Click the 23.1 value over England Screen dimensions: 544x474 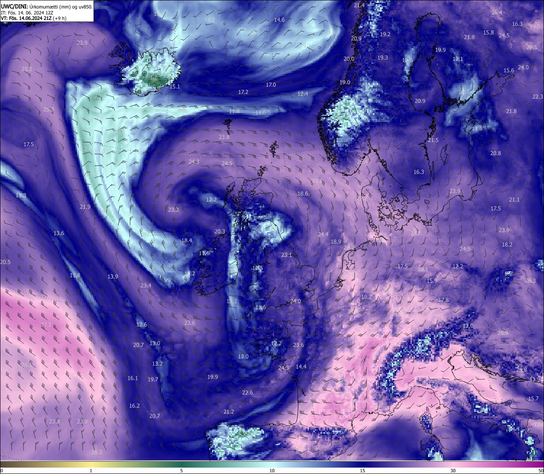click(286, 255)
